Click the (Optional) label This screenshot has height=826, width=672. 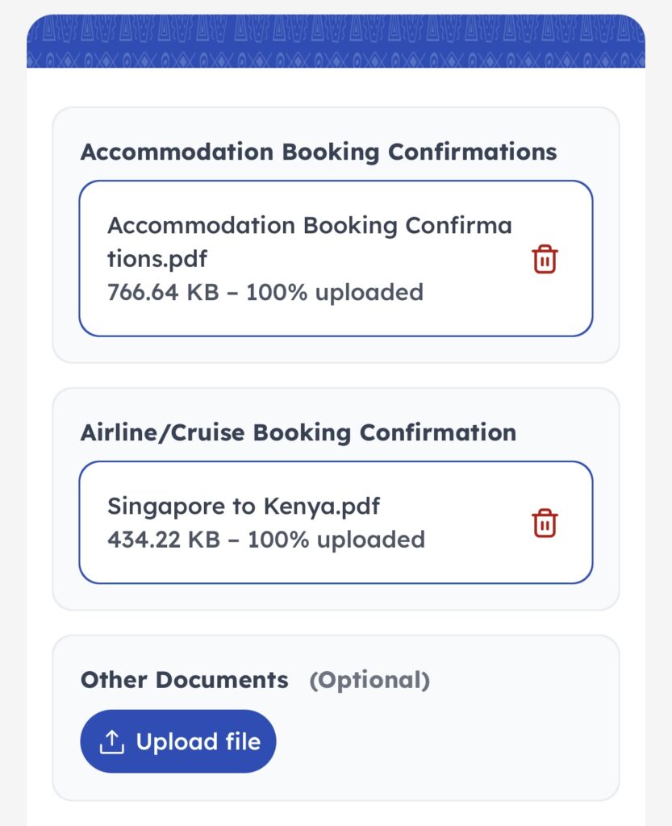[x=369, y=680]
